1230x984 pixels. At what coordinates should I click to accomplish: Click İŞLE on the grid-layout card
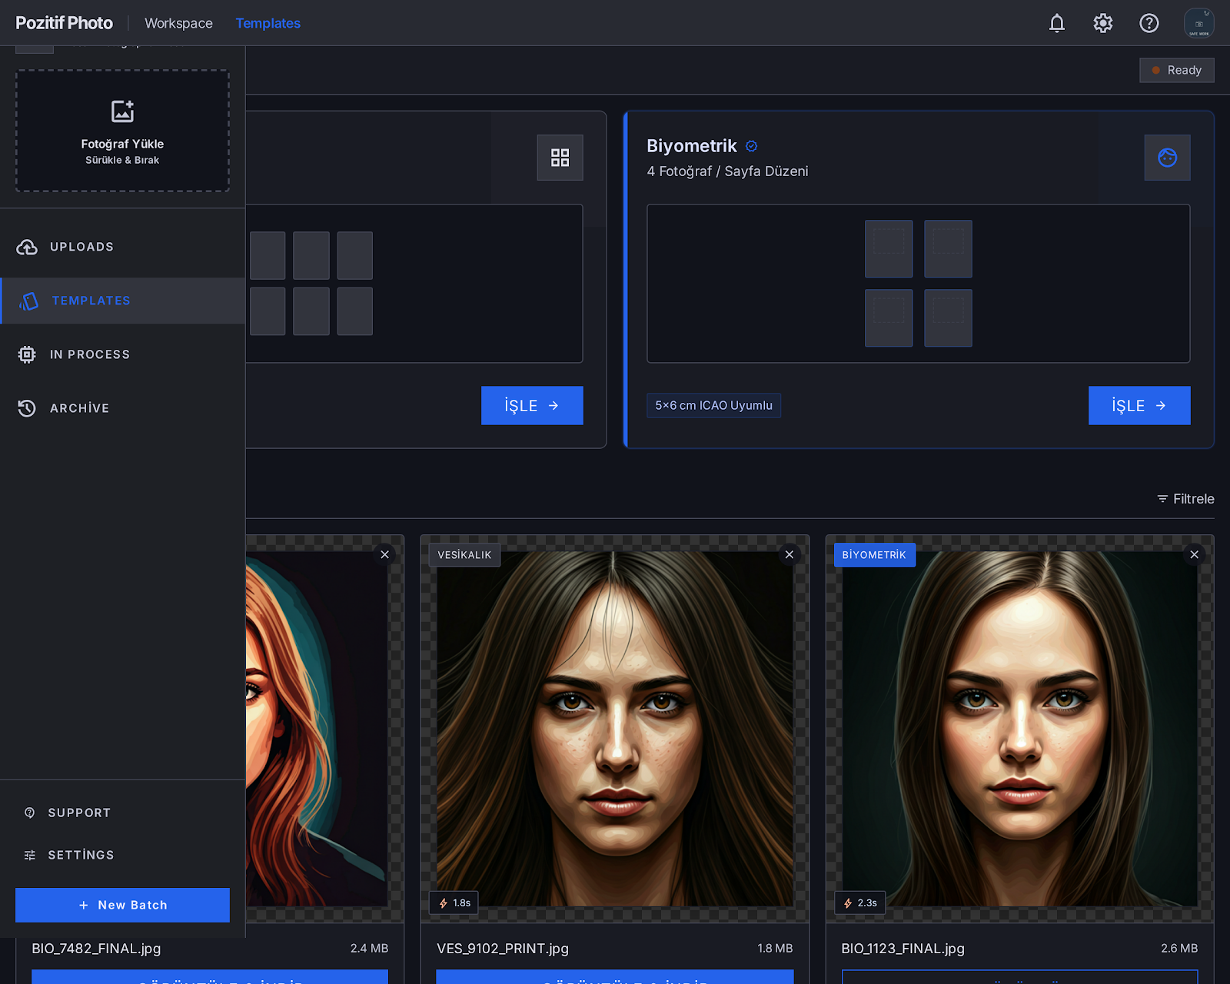coord(532,405)
